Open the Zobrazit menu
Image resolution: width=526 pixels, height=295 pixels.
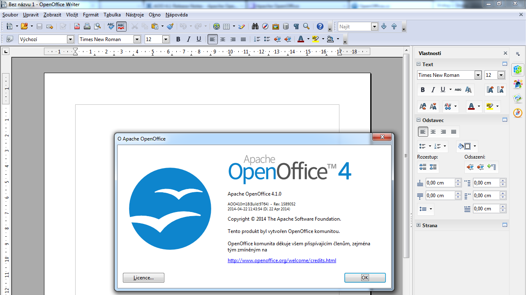coord(52,15)
